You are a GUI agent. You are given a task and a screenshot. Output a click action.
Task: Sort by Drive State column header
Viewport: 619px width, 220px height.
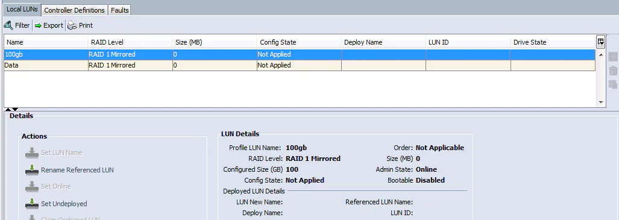tap(553, 42)
